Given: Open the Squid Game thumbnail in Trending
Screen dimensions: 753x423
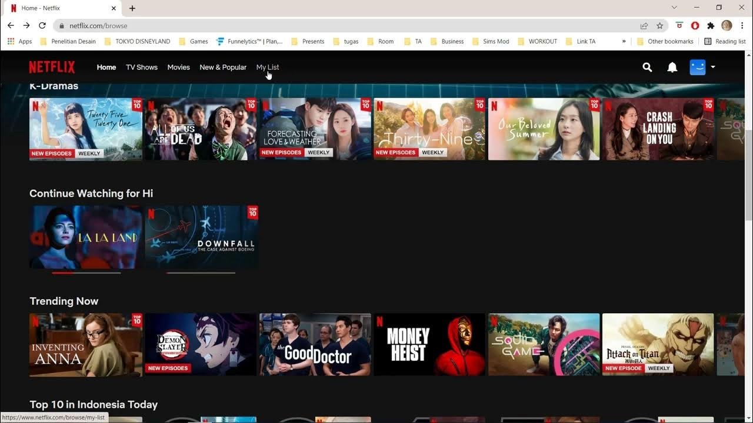Looking at the screenshot, I should tap(544, 345).
